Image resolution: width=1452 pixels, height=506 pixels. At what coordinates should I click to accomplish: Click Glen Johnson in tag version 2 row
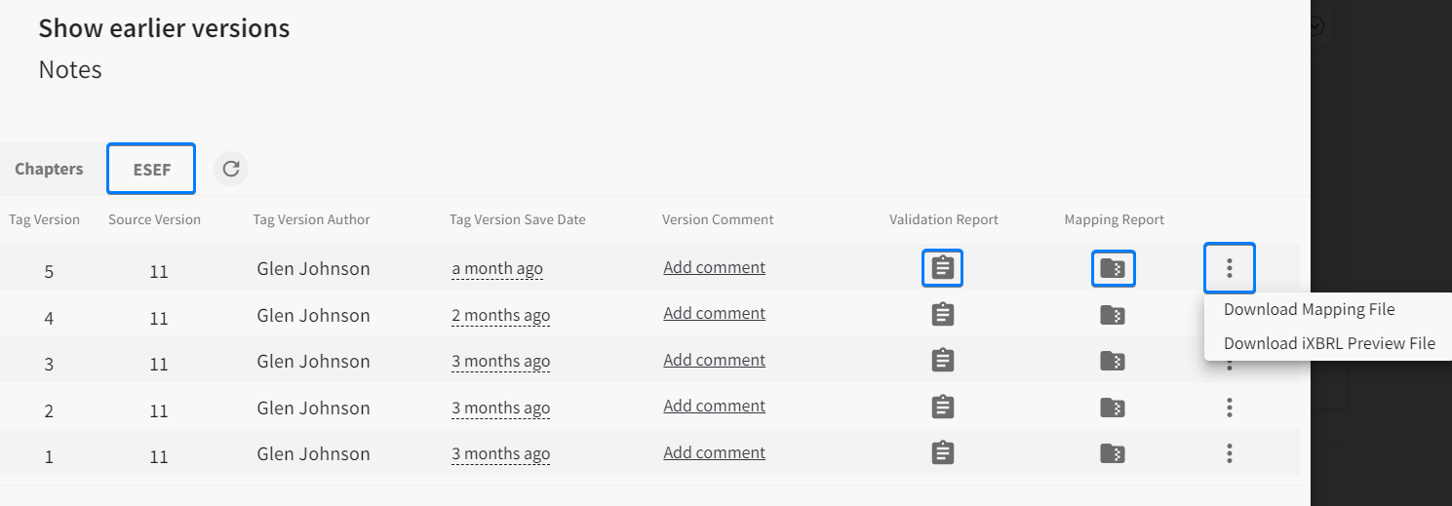[313, 408]
